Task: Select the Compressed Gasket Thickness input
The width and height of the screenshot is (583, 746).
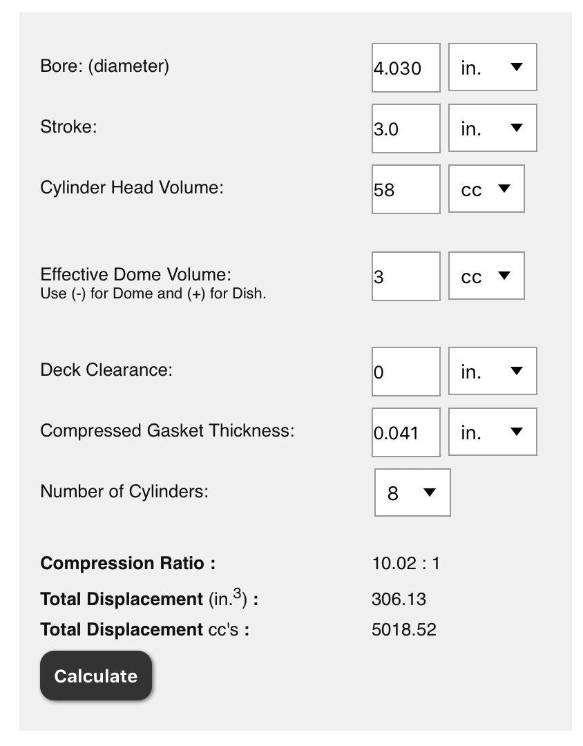Action: tap(406, 432)
